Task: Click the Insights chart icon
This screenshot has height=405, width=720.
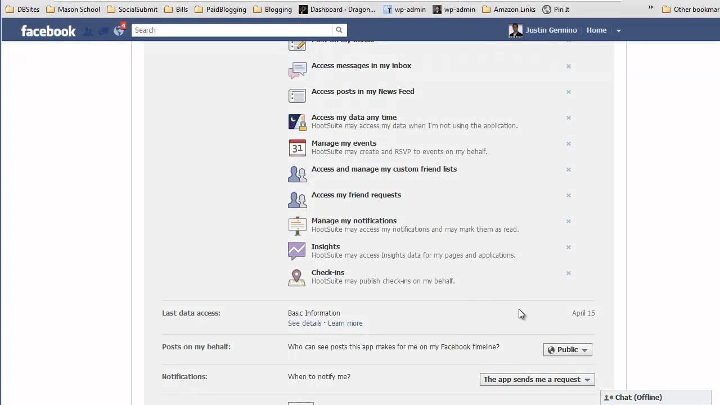Action: coord(296,251)
